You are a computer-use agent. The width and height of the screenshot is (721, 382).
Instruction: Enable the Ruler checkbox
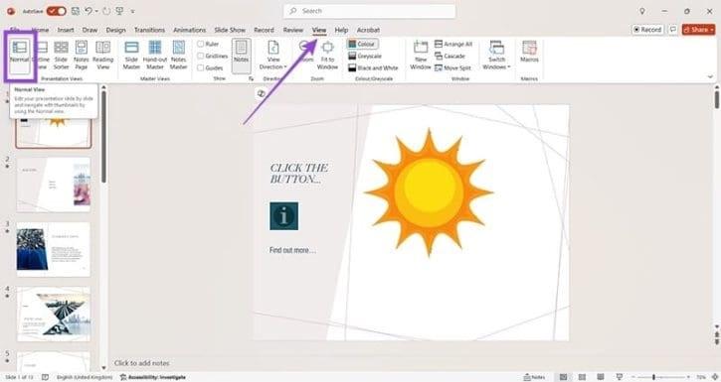(x=201, y=44)
